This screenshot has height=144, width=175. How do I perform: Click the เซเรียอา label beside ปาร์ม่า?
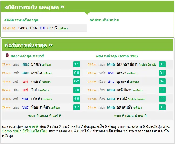[x=46, y=65]
